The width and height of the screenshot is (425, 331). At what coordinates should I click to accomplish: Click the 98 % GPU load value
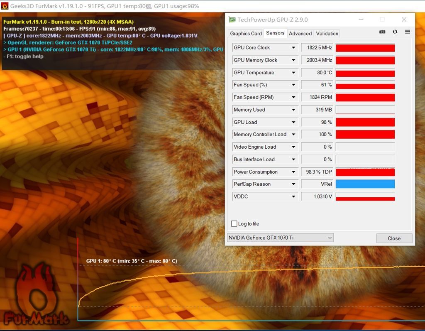[317, 122]
